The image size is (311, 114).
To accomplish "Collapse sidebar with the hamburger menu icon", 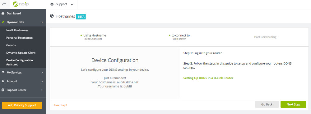I will tap(4, 4).
